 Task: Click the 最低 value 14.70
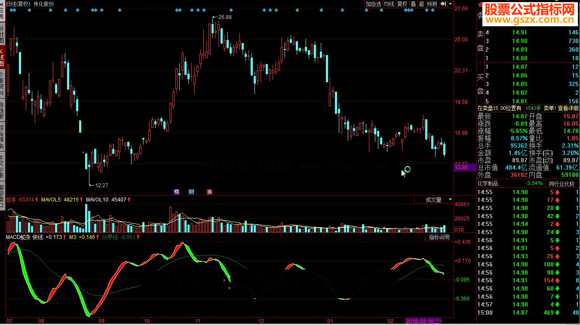click(571, 131)
